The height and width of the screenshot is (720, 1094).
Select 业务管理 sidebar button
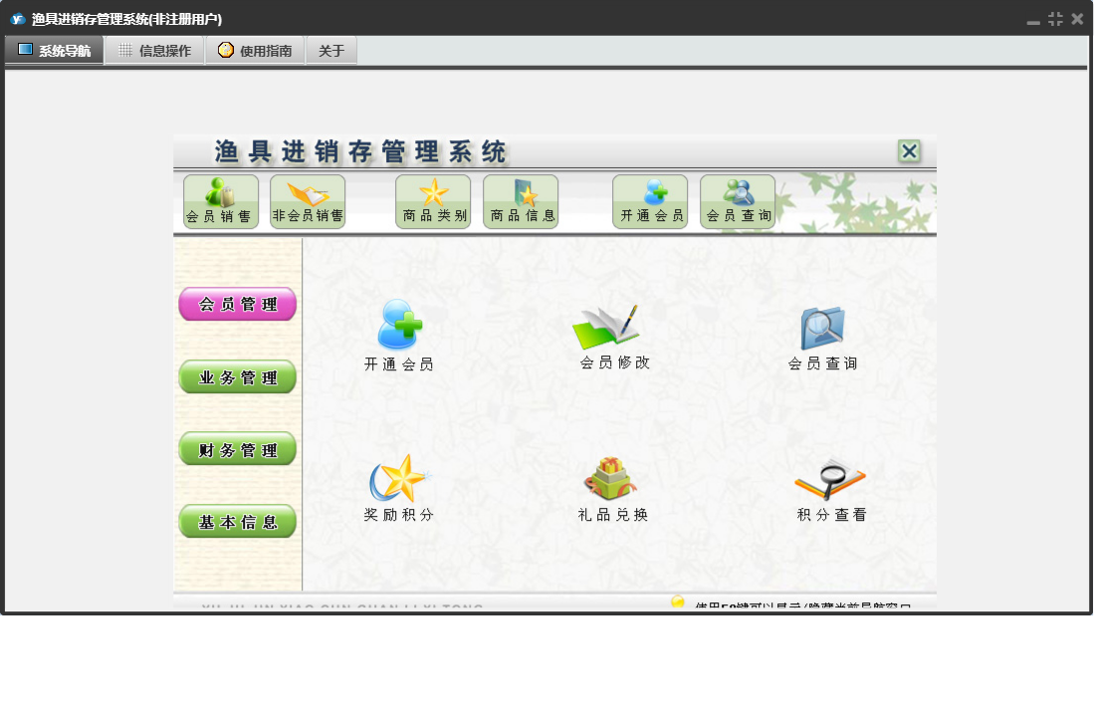tap(237, 377)
